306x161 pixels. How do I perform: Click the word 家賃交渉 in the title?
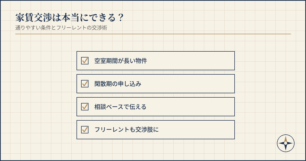click(x=33, y=18)
